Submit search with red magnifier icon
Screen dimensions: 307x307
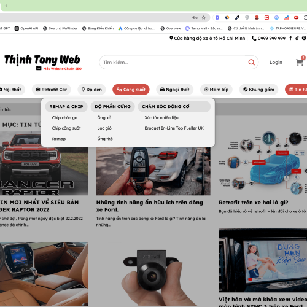click(x=251, y=62)
